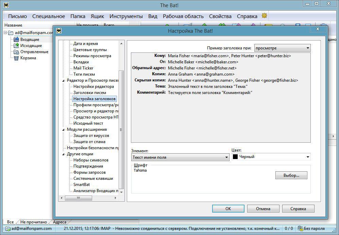Select Настройка заголовков in settings tree
The width and height of the screenshot is (339, 235).
95,99
